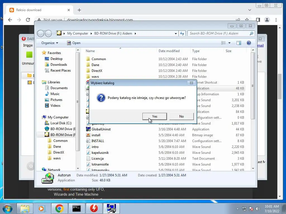
Task: Click the Open toolbar button
Action: click(74, 43)
